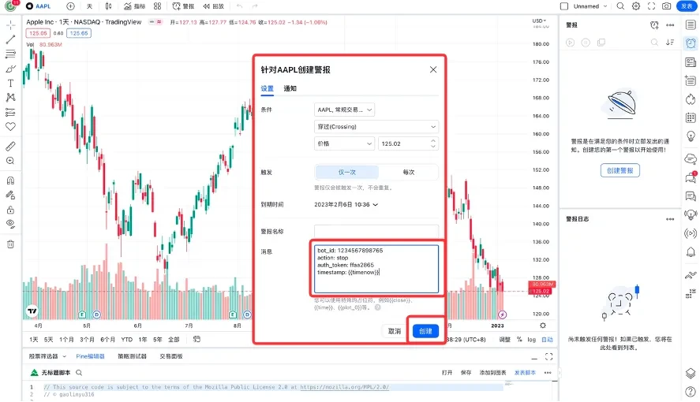Open chart settings gear at top right
This screenshot has width=700, height=402.
636,6
